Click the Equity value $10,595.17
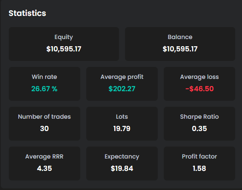The width and height of the screenshot is (242, 190). (64, 49)
